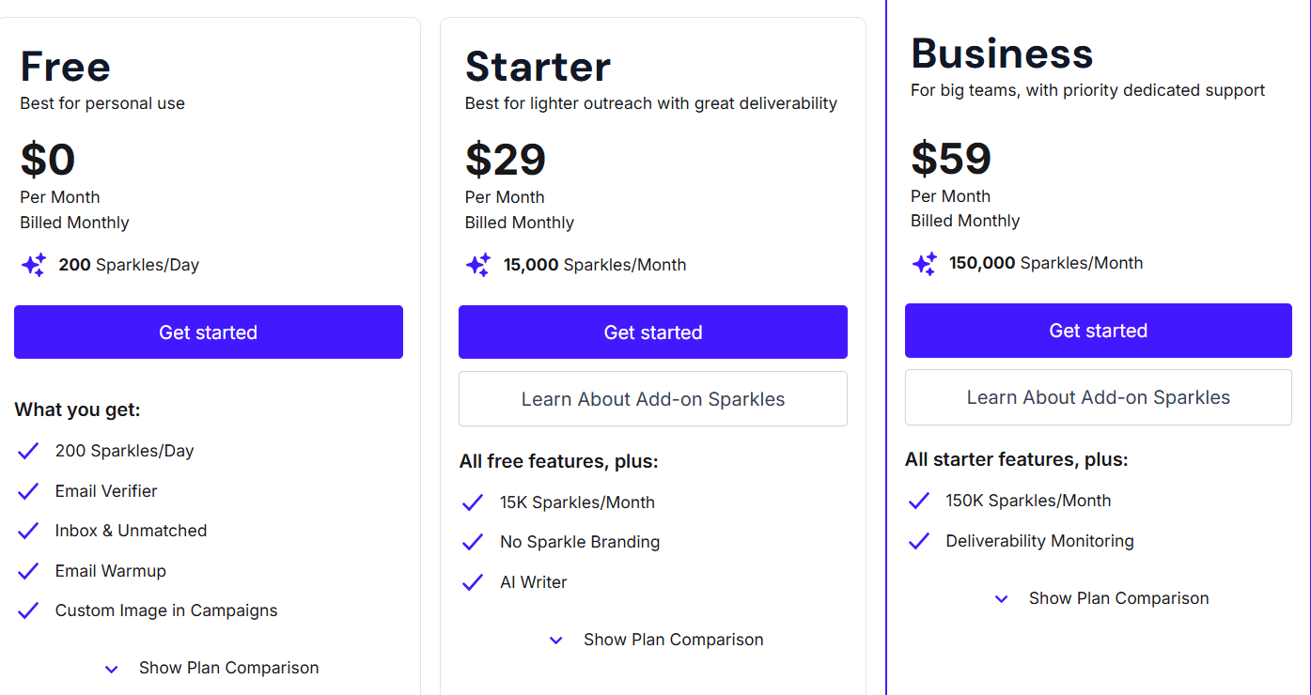
Task: Open Learn About Add-on Sparkles under Business
Action: pos(1098,397)
